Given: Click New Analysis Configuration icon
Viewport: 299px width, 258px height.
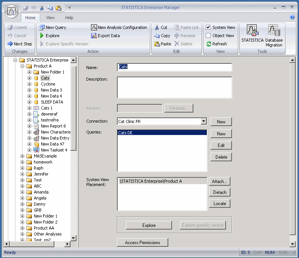Looking at the screenshot, I should click(94, 27).
